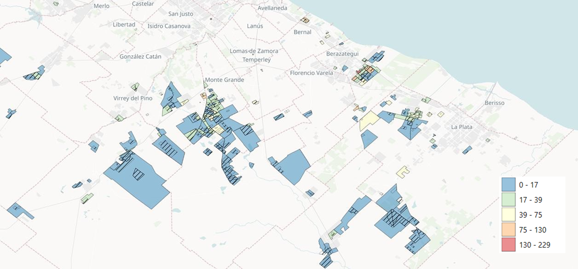Click the blue 0 - 17 legend swatch
This screenshot has width=578, height=269.
click(508, 185)
